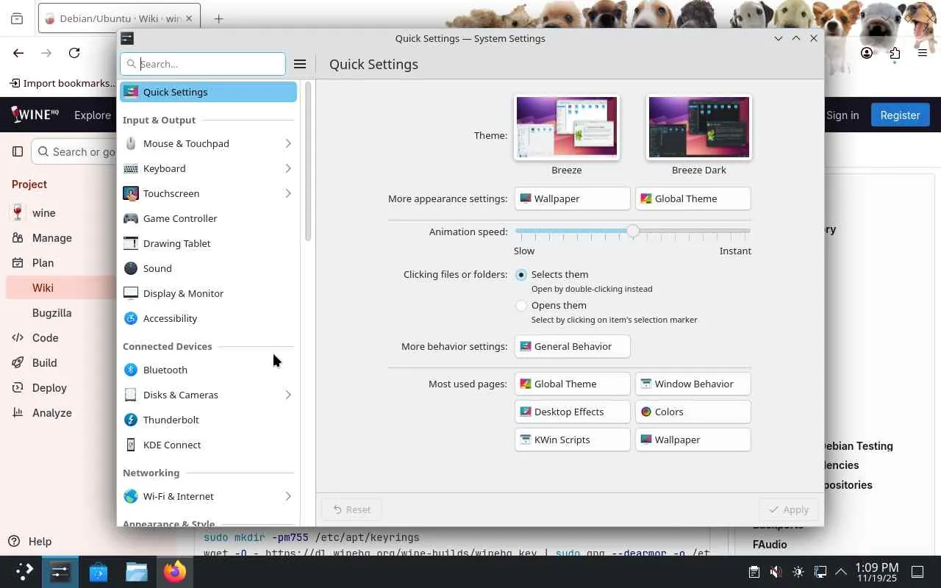
Task: Open Explore in the WineHQ top bar
Action: 93,115
